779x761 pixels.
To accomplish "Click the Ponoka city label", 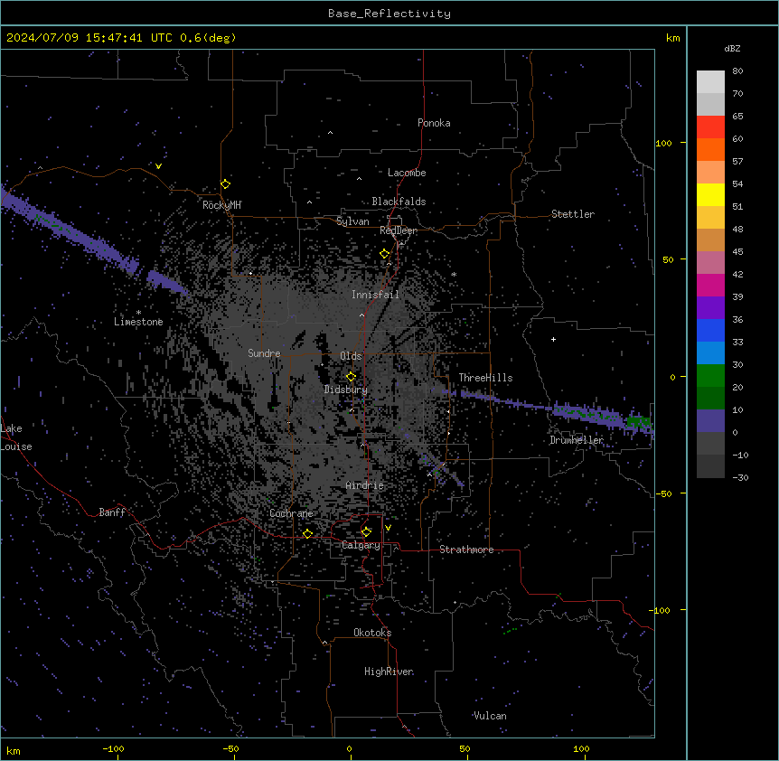I will [434, 123].
